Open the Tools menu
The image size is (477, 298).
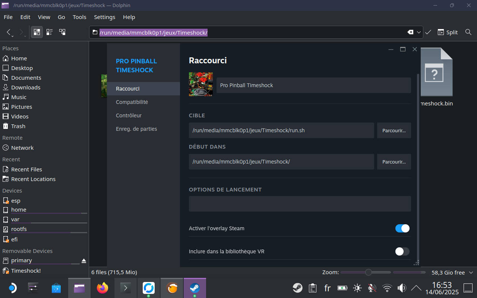(x=79, y=17)
